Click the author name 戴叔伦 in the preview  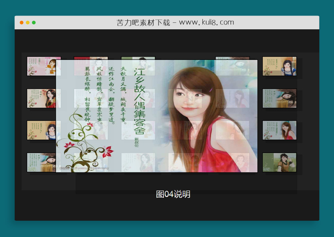(136, 143)
